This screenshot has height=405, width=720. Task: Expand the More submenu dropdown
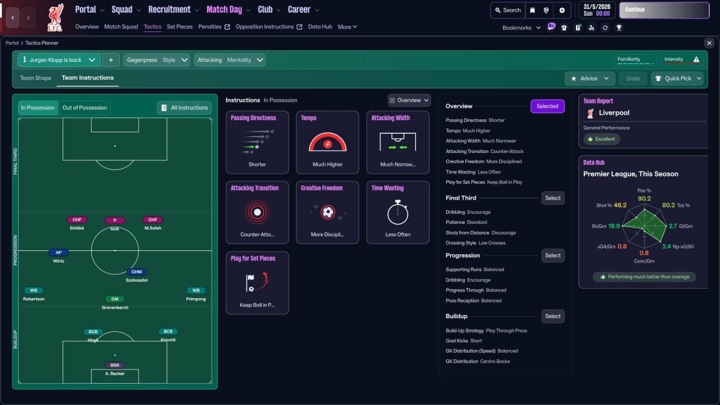(x=347, y=26)
